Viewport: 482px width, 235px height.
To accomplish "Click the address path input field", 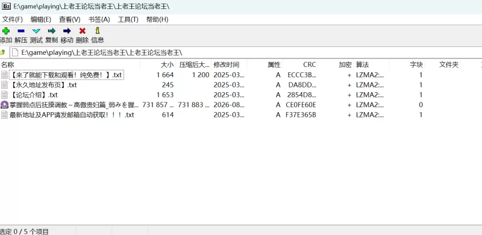I will 246,52.
